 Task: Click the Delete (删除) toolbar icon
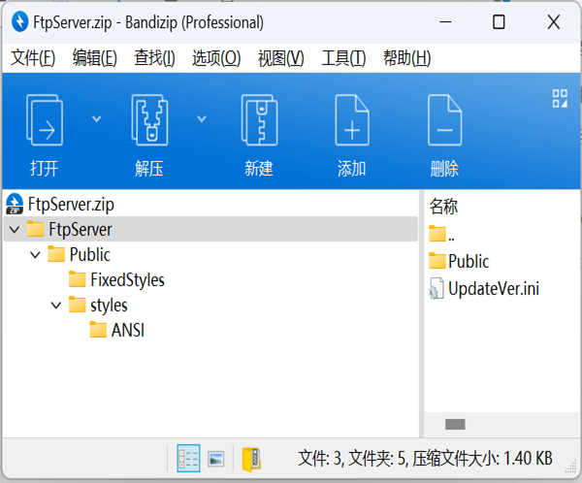coord(444,120)
